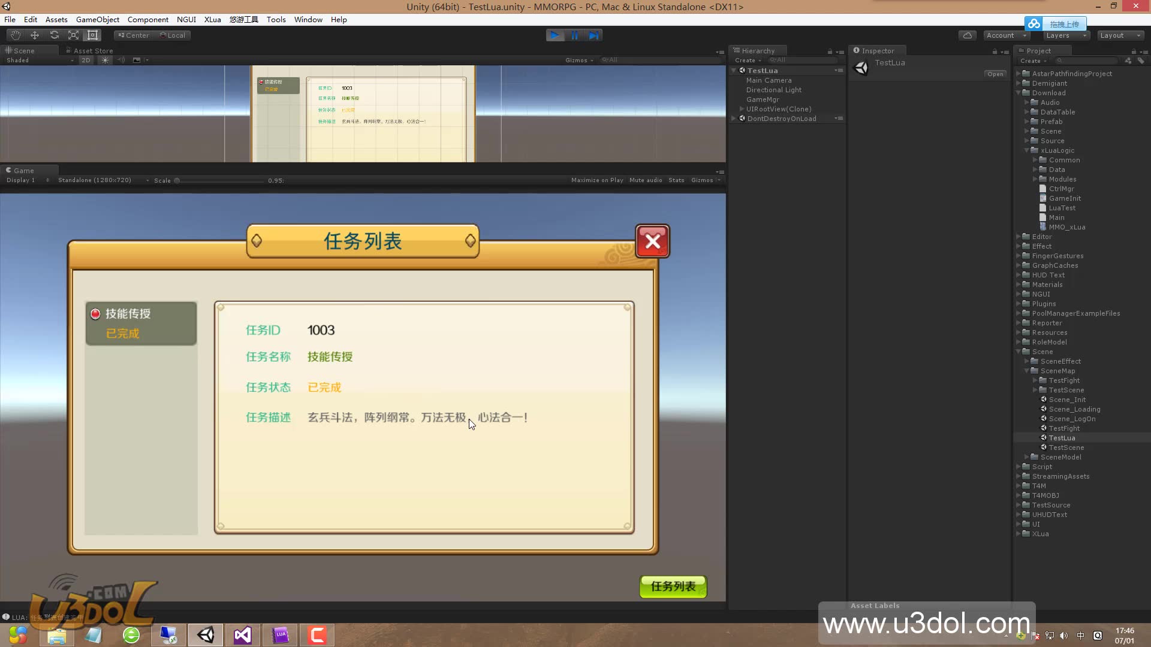Click the Open button in Inspector
Image resolution: width=1151 pixels, height=647 pixels.
[995, 74]
